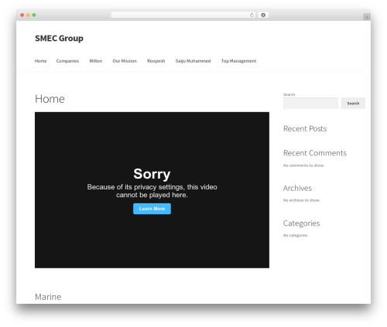Open the SMEC Group site title link
387x327 pixels.
[59, 39]
